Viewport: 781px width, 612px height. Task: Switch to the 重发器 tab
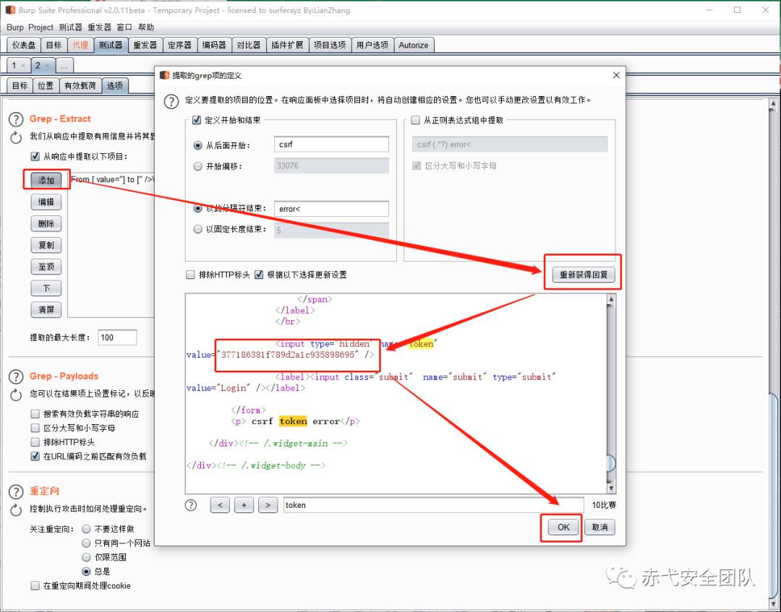pyautogui.click(x=145, y=45)
